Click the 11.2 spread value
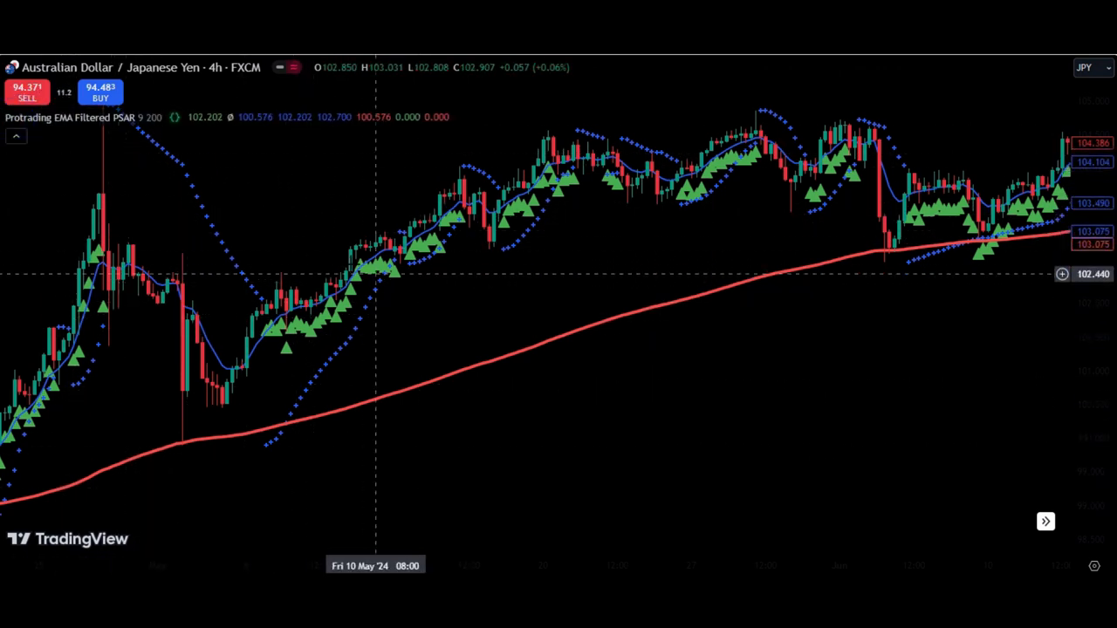1117x628 pixels. pos(64,92)
